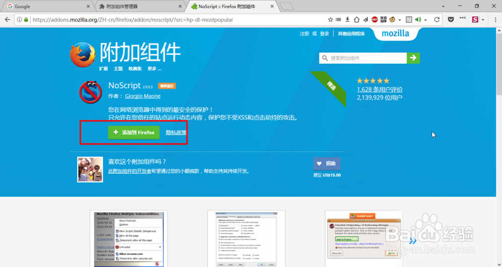Show bookmarks list icon
Image resolution: width=502 pixels, height=267 pixels.
click(x=338, y=20)
